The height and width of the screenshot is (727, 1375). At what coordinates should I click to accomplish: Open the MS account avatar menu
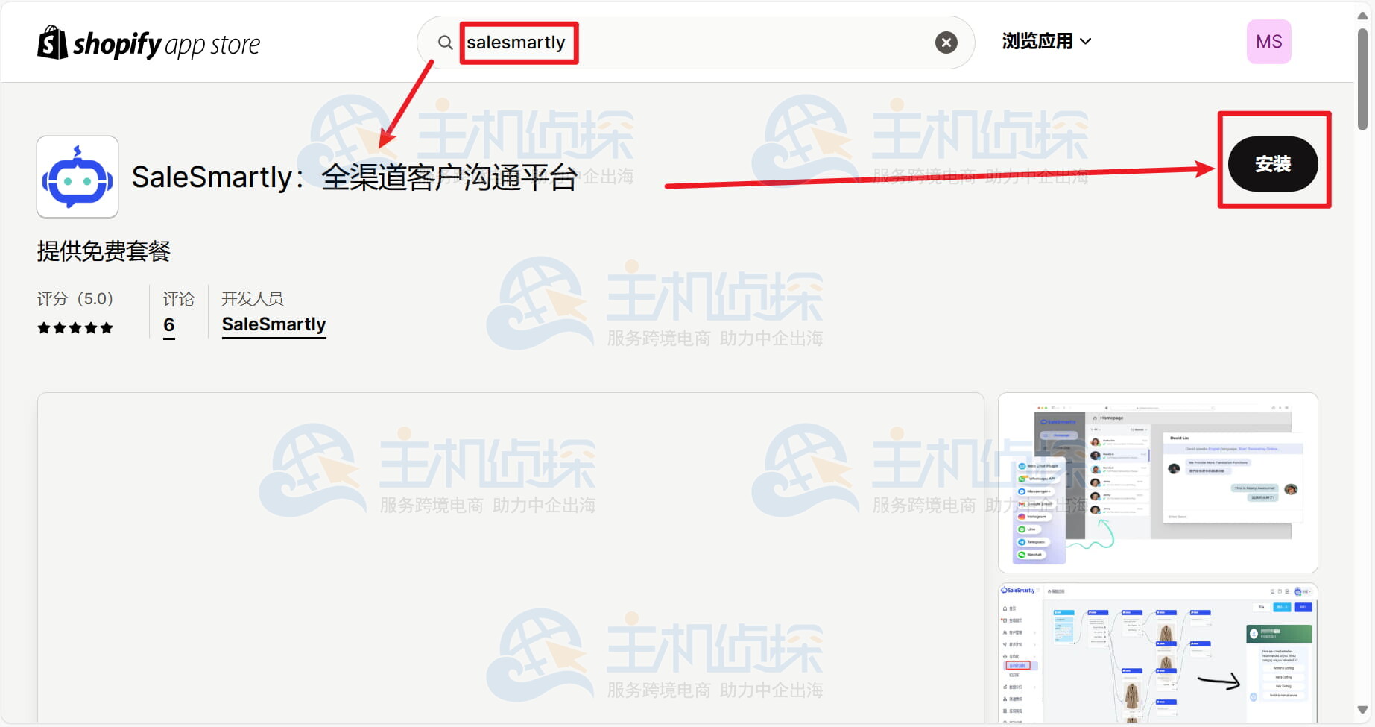pyautogui.click(x=1268, y=42)
